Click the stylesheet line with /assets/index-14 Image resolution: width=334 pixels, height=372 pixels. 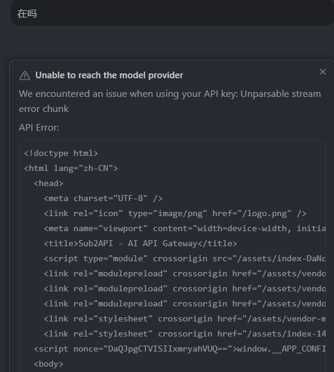[185, 334]
